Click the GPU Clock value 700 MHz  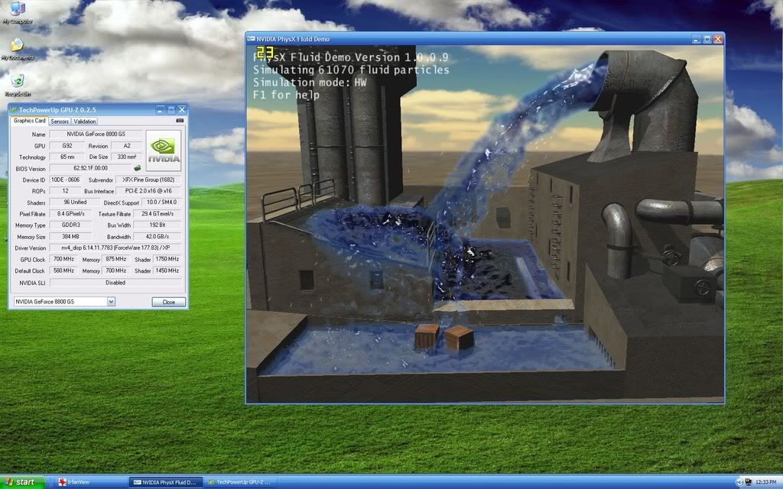[x=63, y=259]
